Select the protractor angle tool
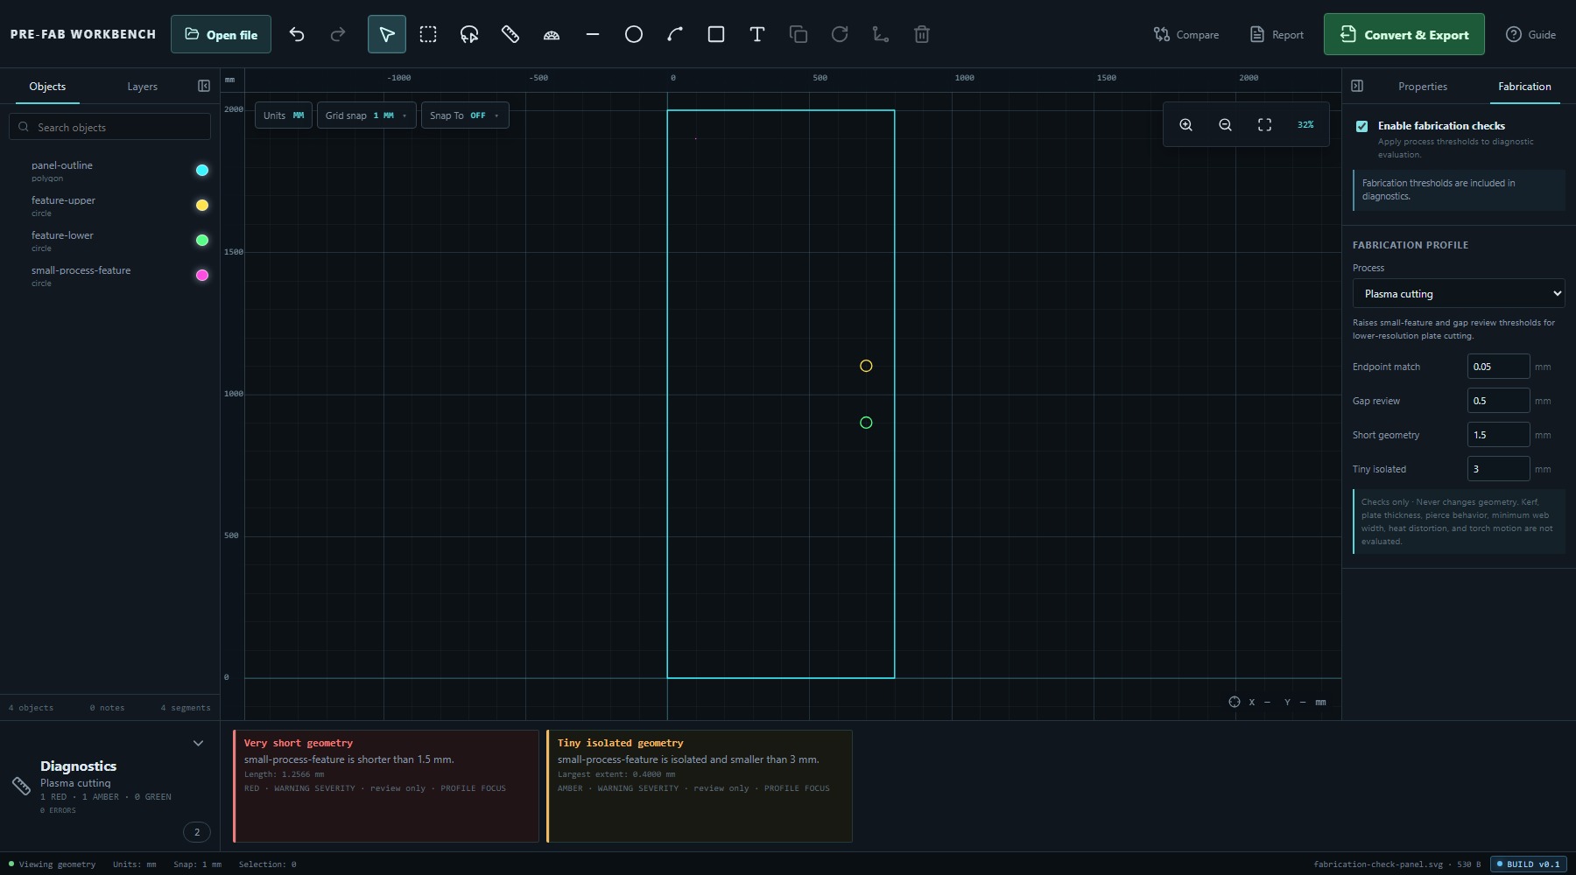This screenshot has width=1576, height=875. coord(552,34)
